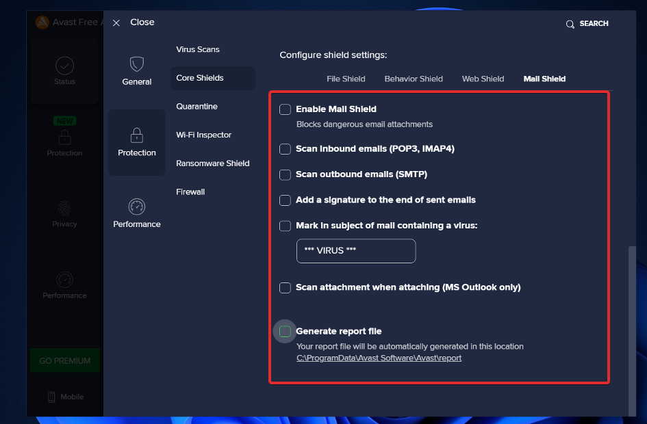Image resolution: width=647 pixels, height=424 pixels.
Task: Open Wi-Fi Inspector settings section
Action: [x=203, y=135]
